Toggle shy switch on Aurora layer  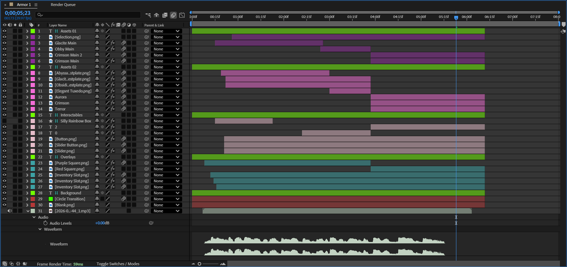[97, 97]
